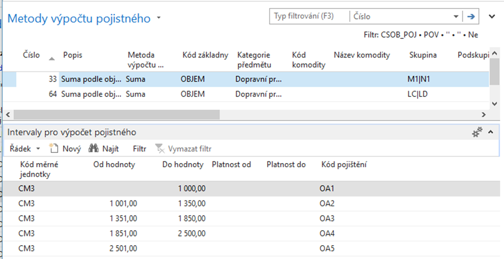Open the Číslo filter field dropdown
Viewport: 504px width, 259px height.
pyautogui.click(x=455, y=17)
